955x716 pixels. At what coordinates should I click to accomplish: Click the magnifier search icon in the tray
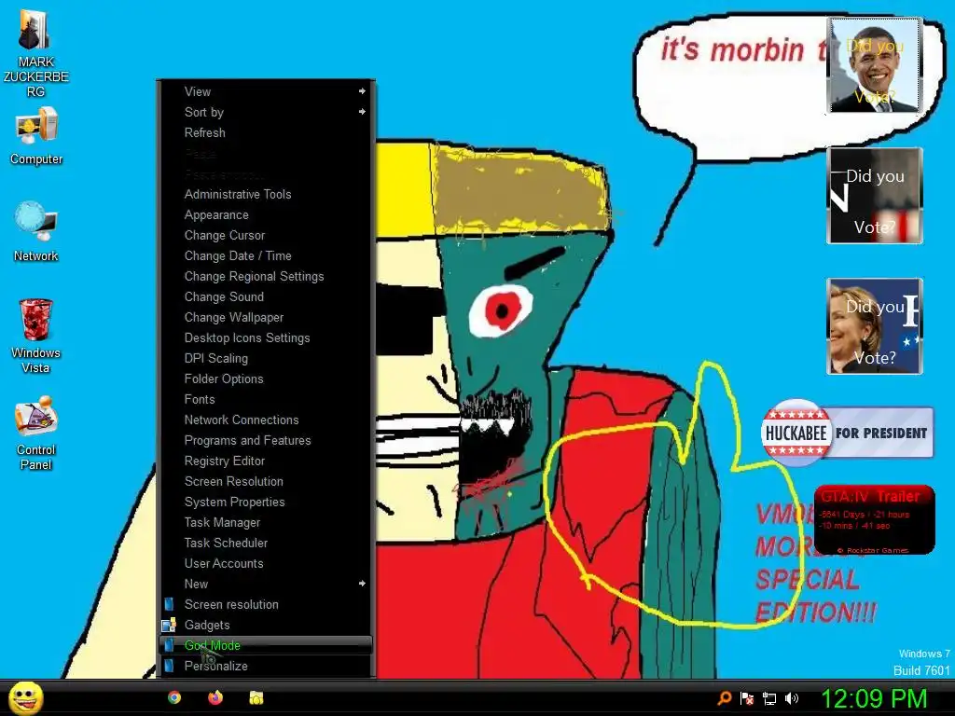pos(724,698)
